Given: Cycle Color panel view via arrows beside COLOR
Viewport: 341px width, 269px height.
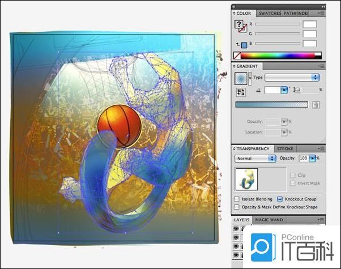Looking at the screenshot, I should coord(234,13).
